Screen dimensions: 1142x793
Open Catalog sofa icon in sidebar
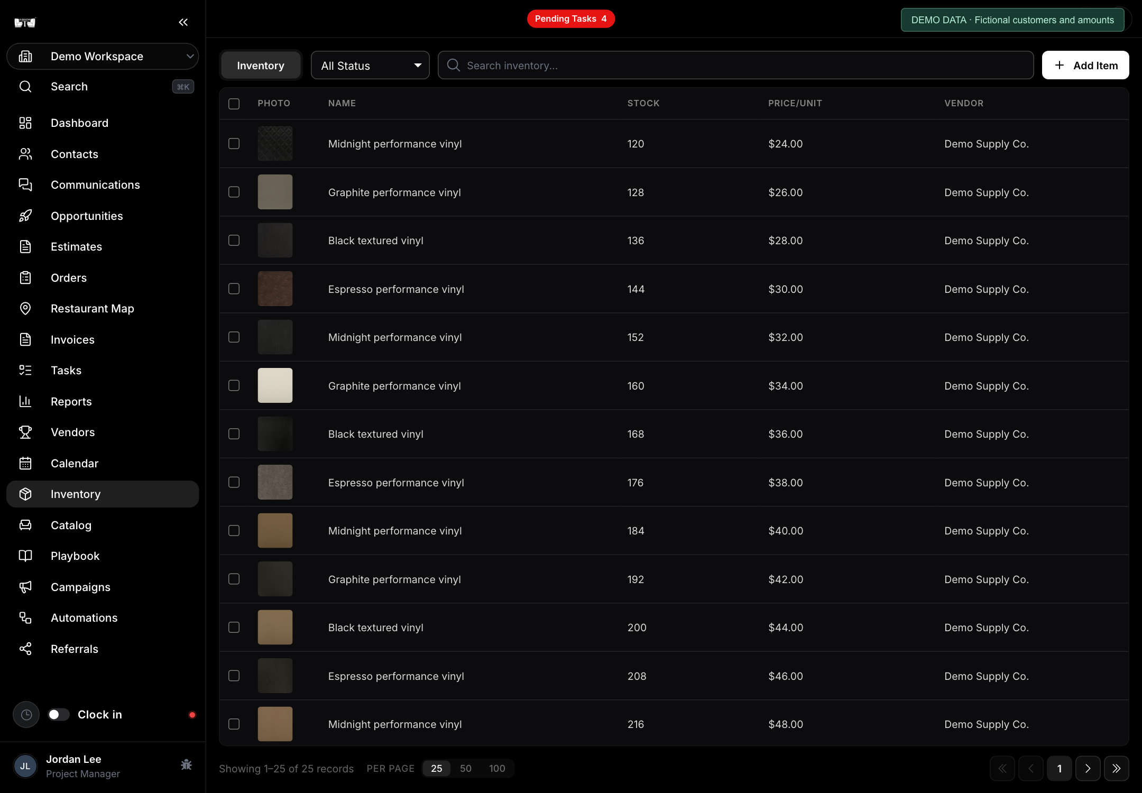pyautogui.click(x=25, y=525)
